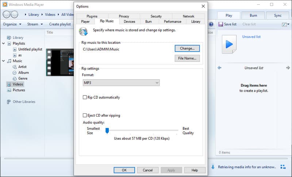
Task: Click the video thumbnail in Media Player library
Action: (x=60, y=62)
